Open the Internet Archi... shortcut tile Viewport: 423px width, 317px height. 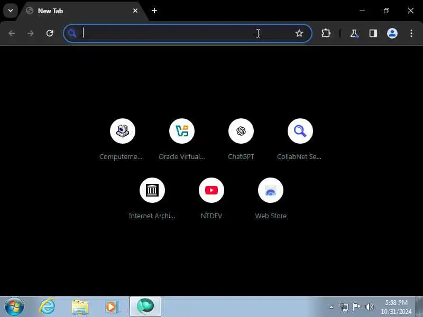(x=152, y=190)
